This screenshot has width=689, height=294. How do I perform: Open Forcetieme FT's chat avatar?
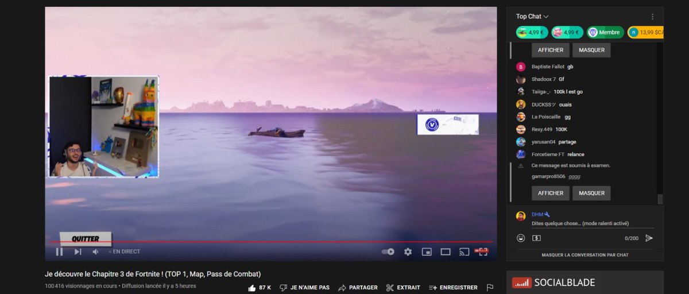(x=521, y=154)
